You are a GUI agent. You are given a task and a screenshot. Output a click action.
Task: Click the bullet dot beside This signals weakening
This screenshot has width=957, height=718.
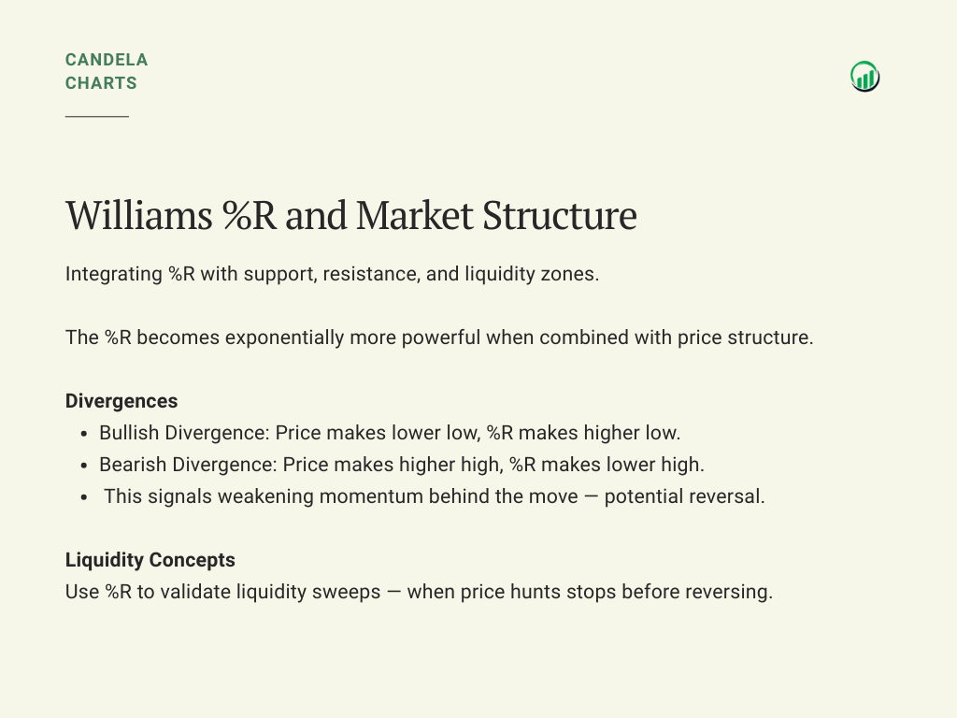[84, 497]
